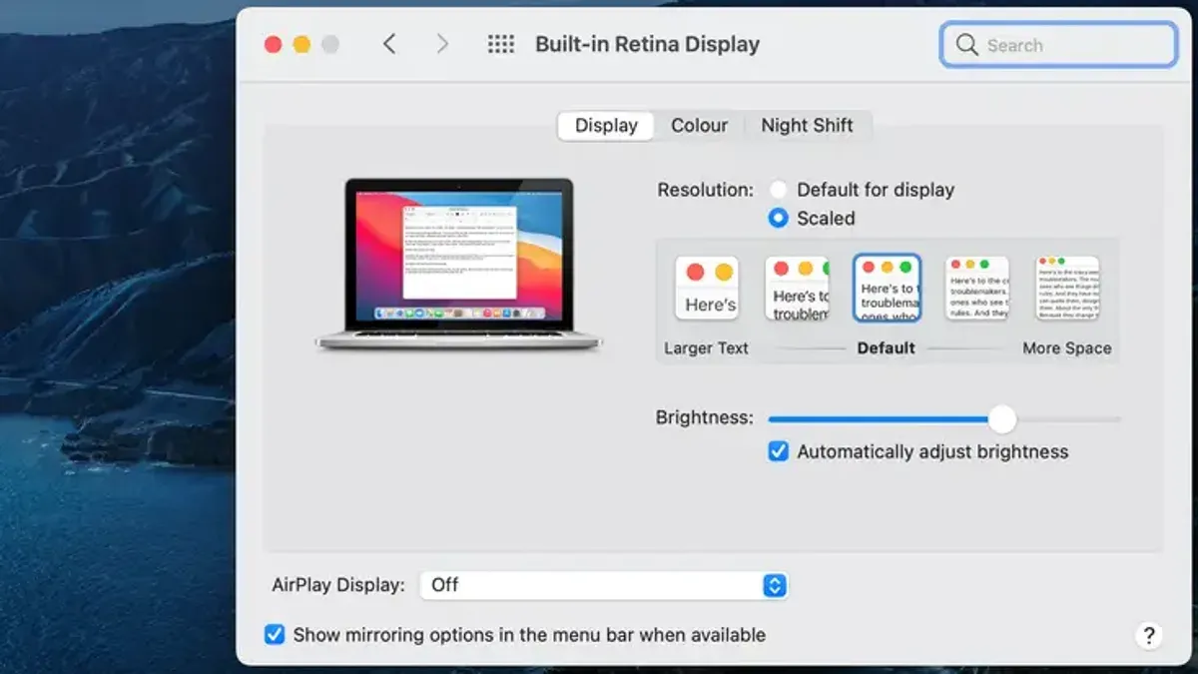Select Default for display resolution
Viewport: 1198px width, 674px height.
pyautogui.click(x=779, y=190)
